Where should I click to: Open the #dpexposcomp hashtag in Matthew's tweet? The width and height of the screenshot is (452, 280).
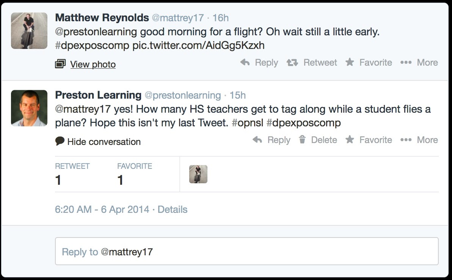(92, 46)
